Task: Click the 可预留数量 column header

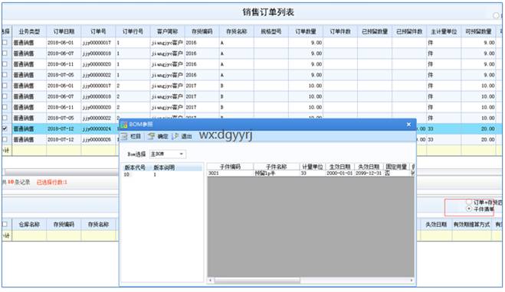Action: click(x=478, y=31)
